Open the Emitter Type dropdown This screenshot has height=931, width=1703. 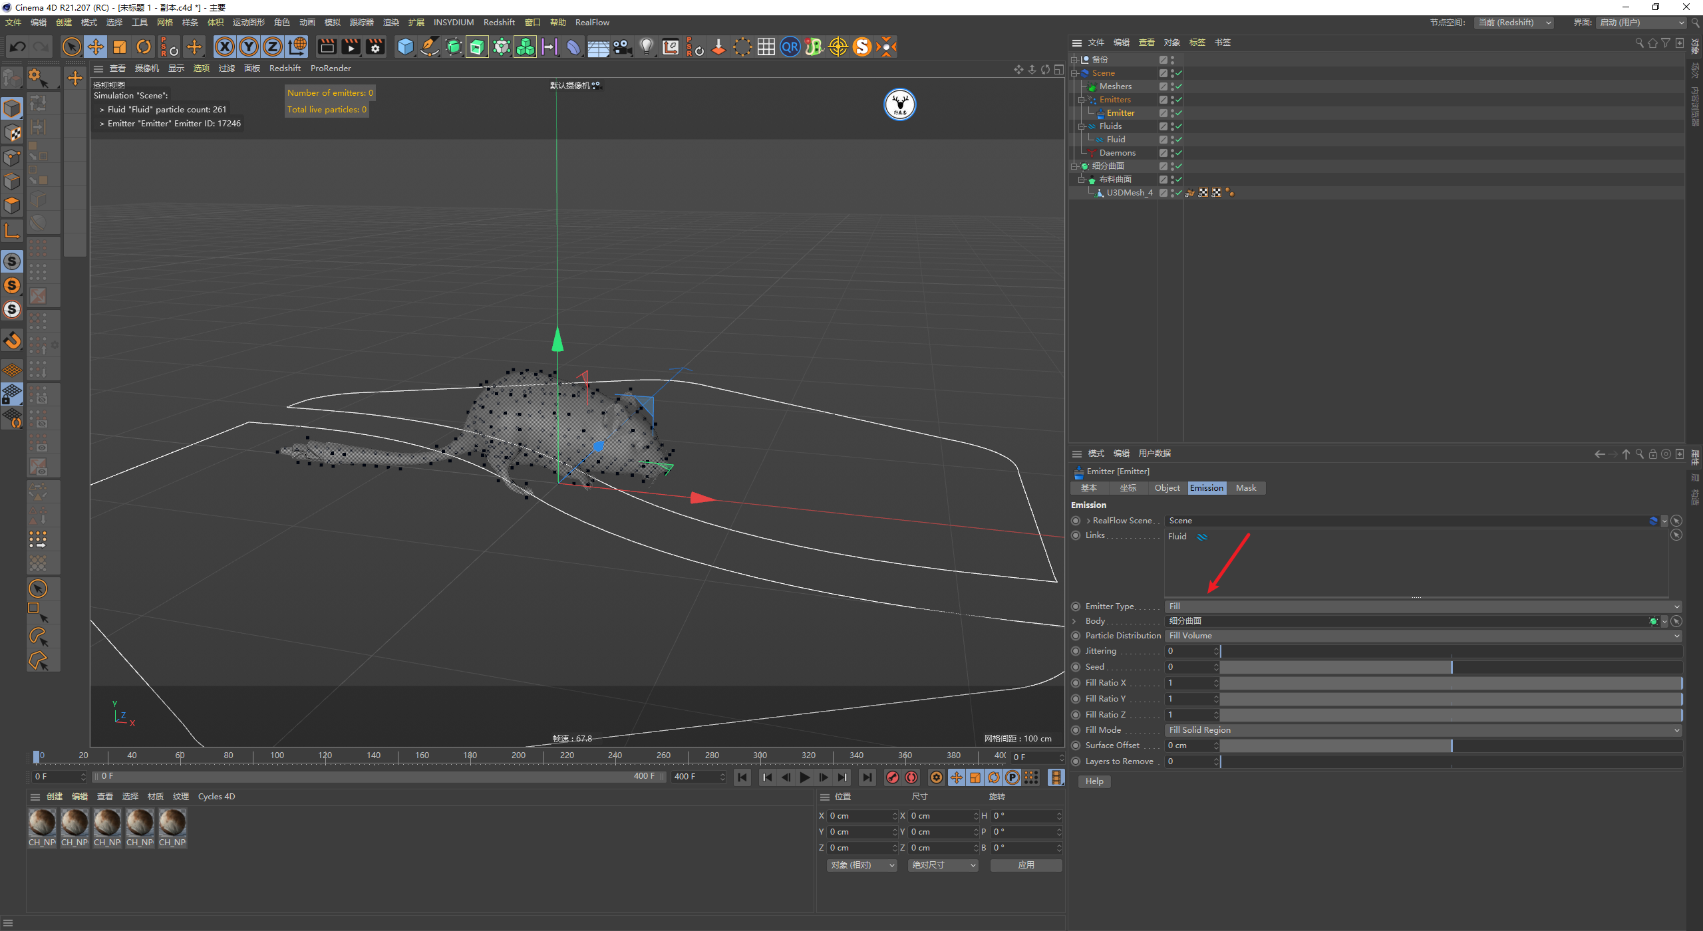point(1422,606)
